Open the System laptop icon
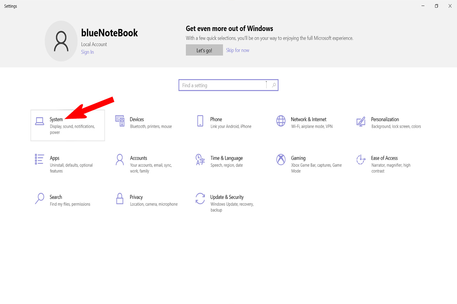This screenshot has height=304, width=457. point(40,121)
